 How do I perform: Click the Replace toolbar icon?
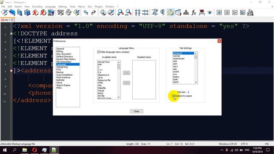click(111, 12)
